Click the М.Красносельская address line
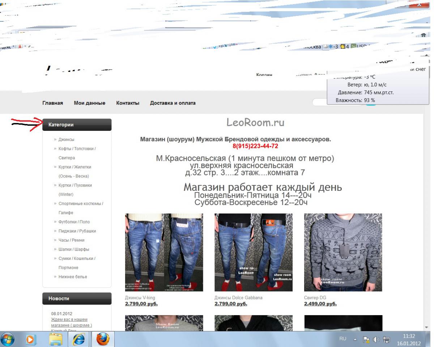The image size is (434, 347). click(x=245, y=159)
